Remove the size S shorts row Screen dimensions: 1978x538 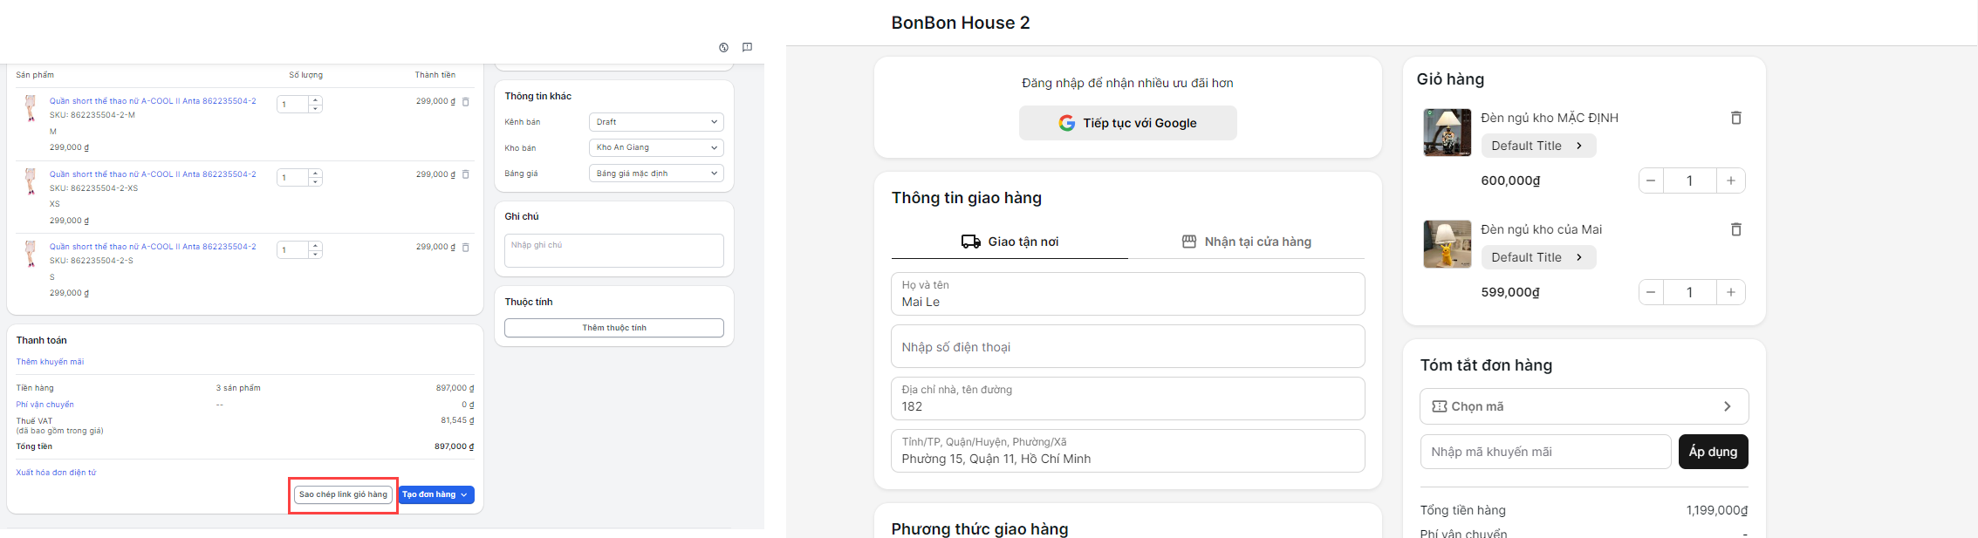coord(466,248)
